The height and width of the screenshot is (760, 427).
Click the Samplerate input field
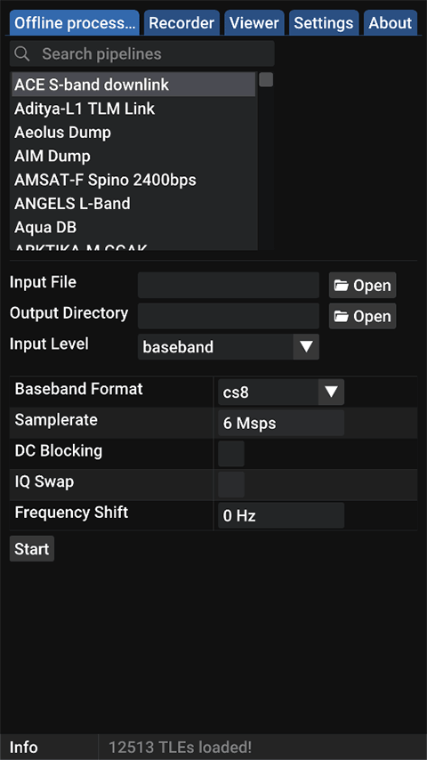pyautogui.click(x=281, y=423)
